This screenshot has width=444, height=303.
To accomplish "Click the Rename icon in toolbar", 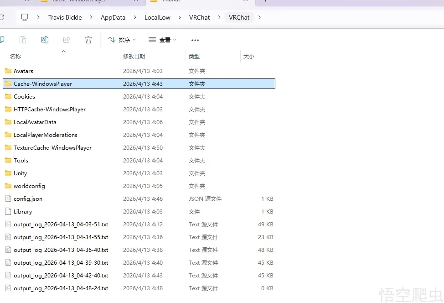I will click(45, 40).
